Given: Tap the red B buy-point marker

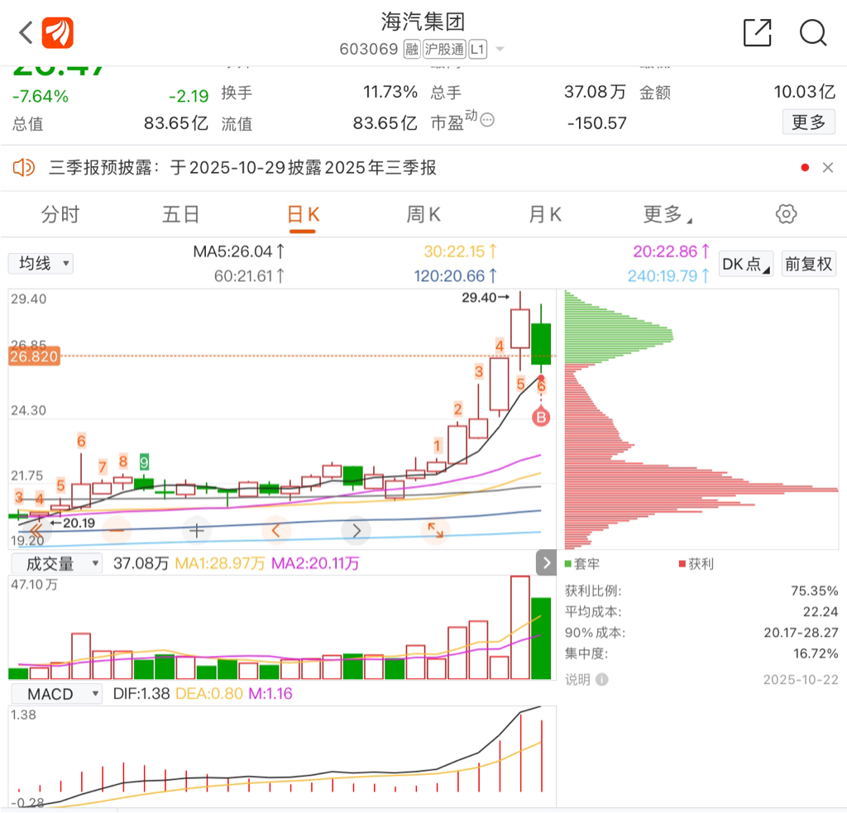Looking at the screenshot, I should (541, 417).
